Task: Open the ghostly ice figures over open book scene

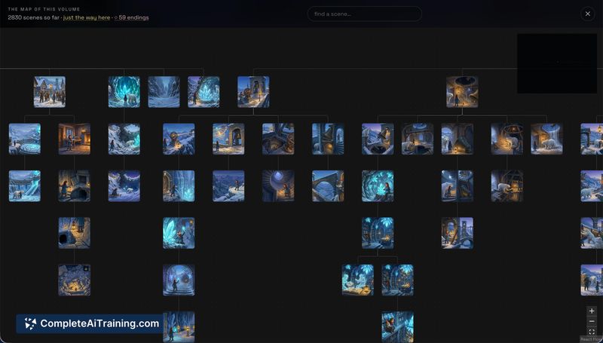Action: [357, 280]
